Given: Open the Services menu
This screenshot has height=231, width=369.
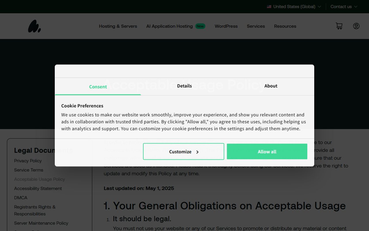Looking at the screenshot, I should pyautogui.click(x=256, y=26).
